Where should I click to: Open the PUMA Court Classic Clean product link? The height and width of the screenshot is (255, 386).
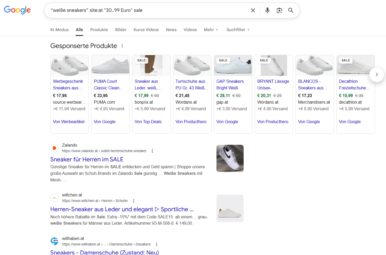[108, 84]
